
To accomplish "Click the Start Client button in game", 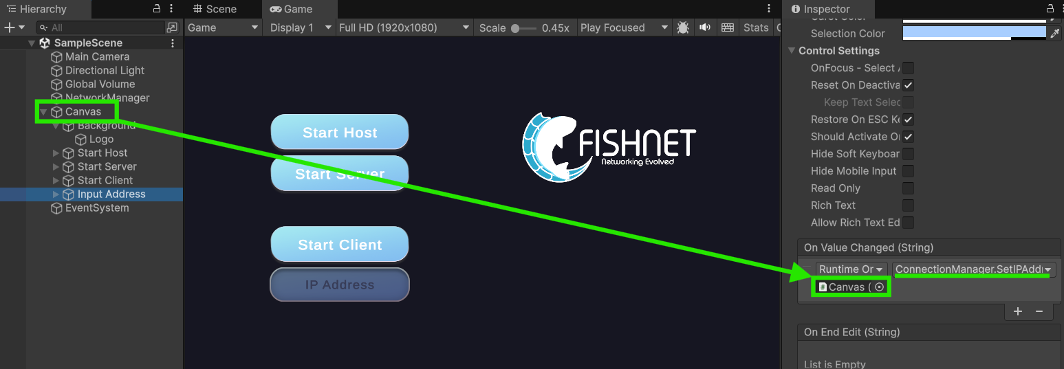I will (340, 245).
